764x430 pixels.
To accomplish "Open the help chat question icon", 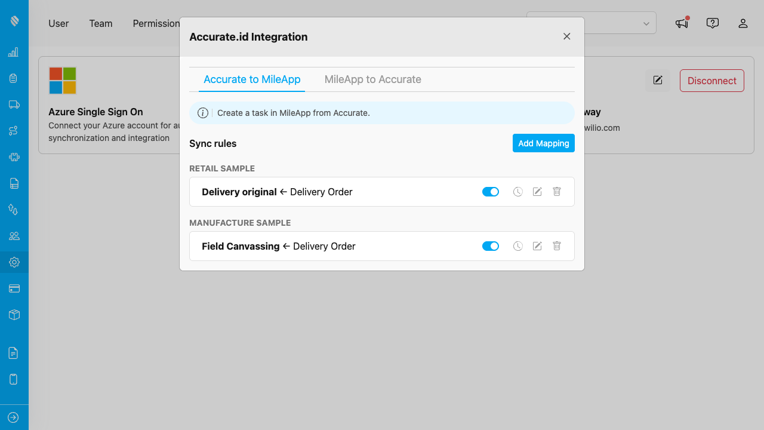I will coord(712,23).
